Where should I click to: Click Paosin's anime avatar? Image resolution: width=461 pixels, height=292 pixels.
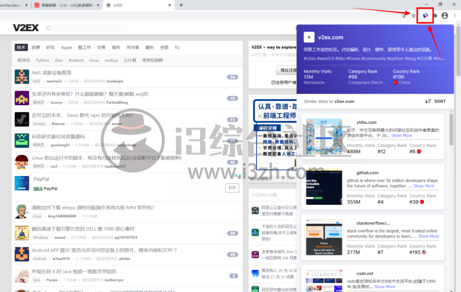(22, 275)
